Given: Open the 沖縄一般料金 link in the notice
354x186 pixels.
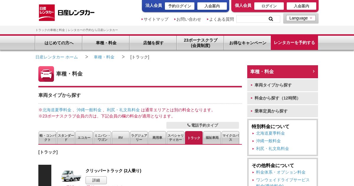Looking at the screenshot, I should tap(89, 110).
